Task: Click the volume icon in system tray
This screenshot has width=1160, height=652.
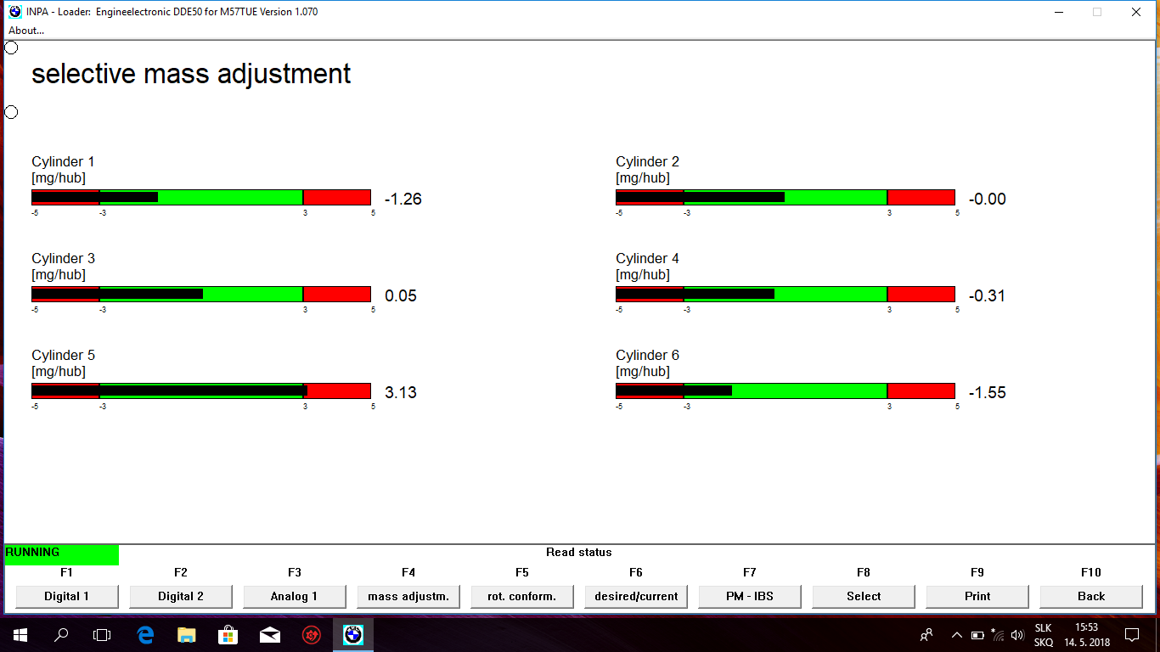Action: (1017, 634)
